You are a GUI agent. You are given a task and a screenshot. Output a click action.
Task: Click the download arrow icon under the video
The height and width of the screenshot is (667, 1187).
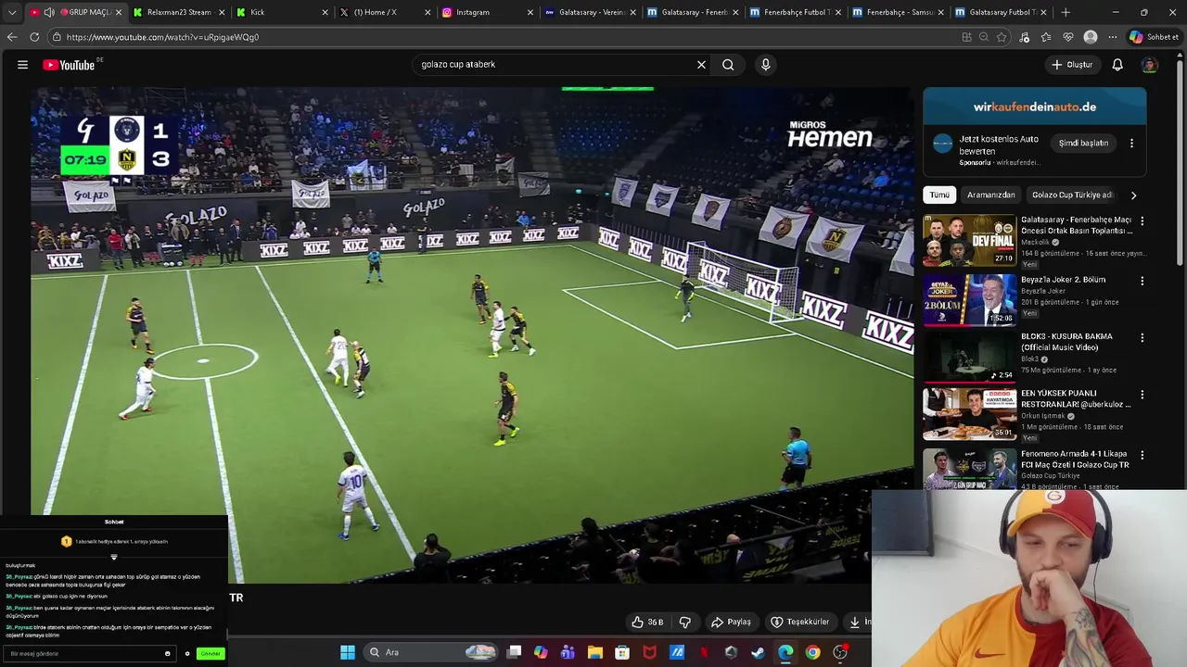coord(855,622)
